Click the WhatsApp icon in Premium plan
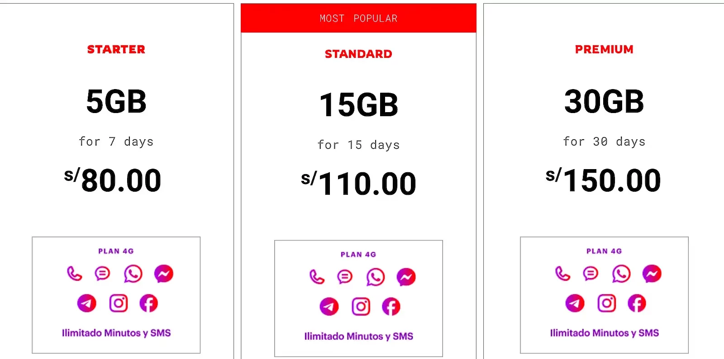 coord(621,274)
